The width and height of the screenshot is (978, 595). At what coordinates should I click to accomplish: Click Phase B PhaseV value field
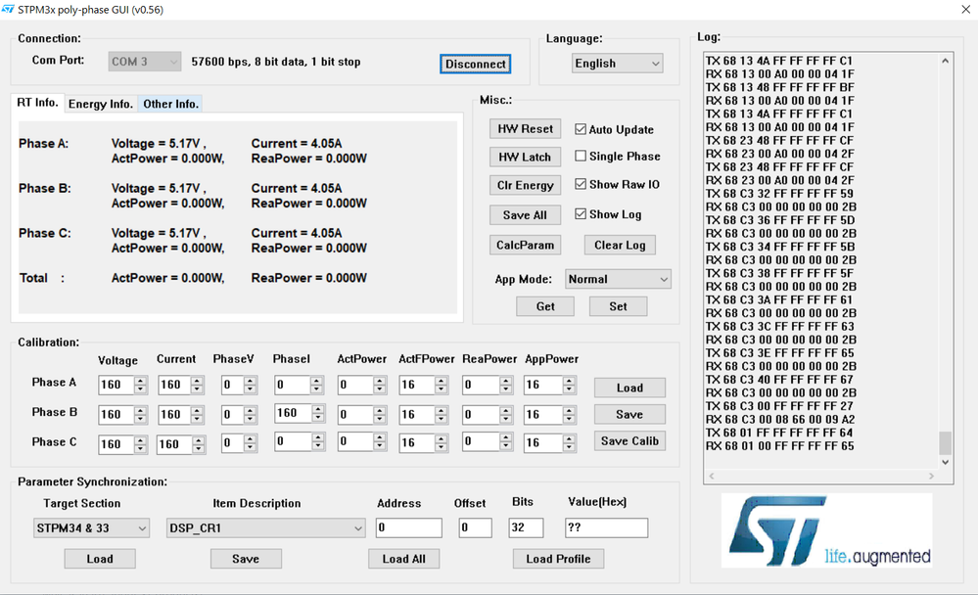click(233, 415)
